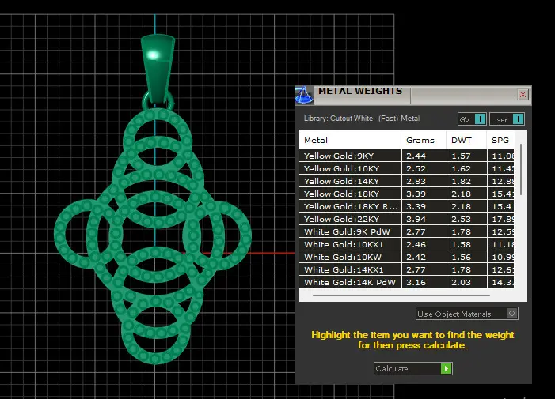Sort by the Metal column header
The image size is (555, 399).
pos(350,140)
